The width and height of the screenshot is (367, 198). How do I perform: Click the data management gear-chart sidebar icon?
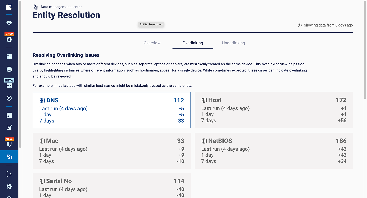9,156
